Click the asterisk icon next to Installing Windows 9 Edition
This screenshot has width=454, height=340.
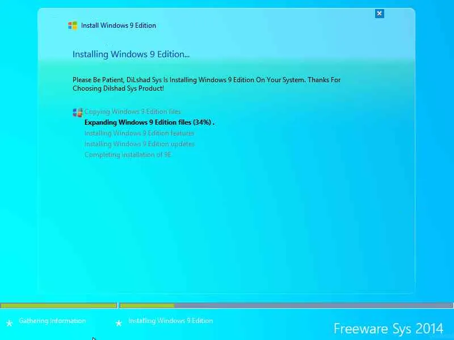pyautogui.click(x=119, y=323)
